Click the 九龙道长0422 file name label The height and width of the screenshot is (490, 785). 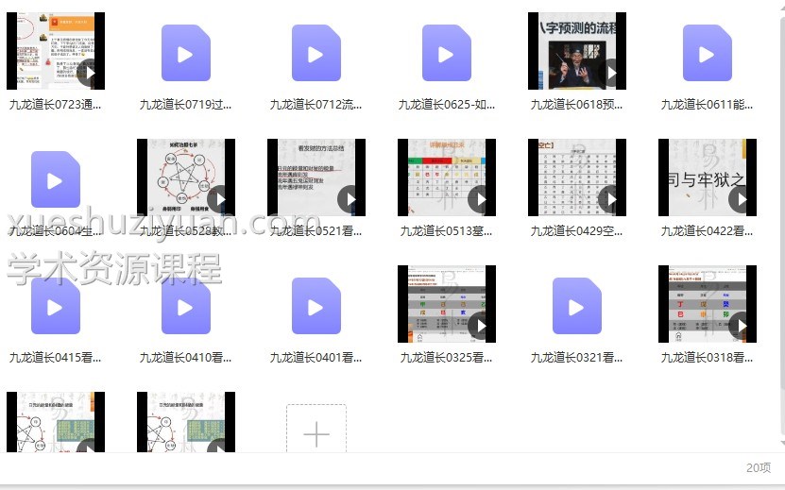[x=707, y=230]
